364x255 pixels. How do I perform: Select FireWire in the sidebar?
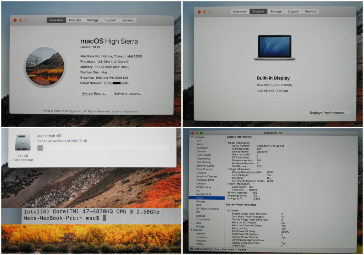coord(201,173)
